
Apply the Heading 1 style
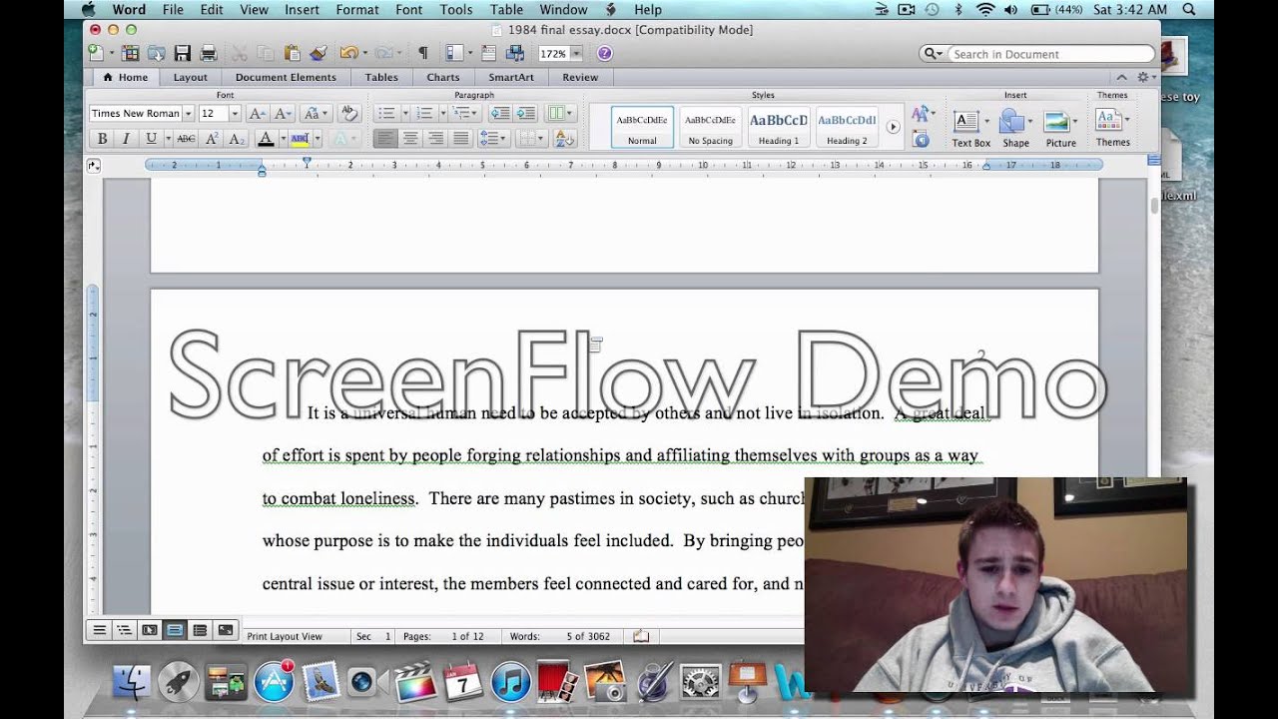[x=779, y=127]
